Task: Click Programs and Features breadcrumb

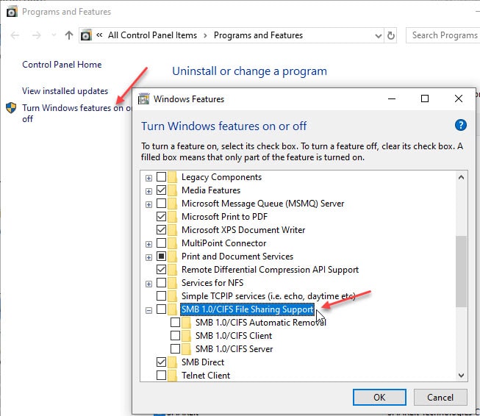Action: coord(258,35)
